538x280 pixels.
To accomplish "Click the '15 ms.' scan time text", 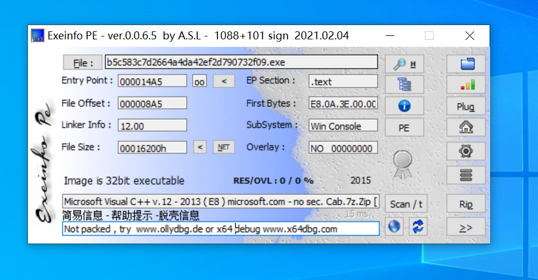I will coord(358,214).
